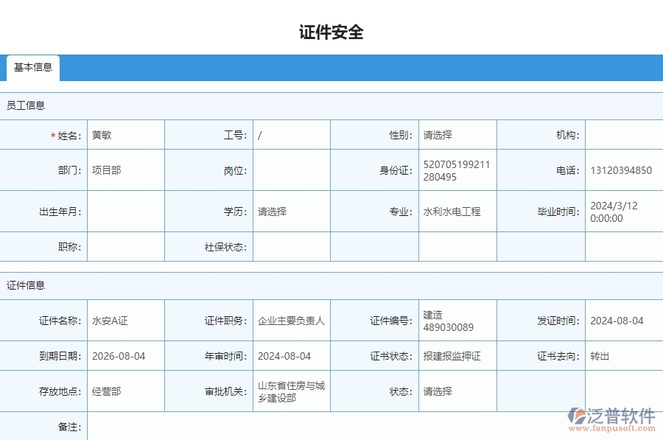Screen dimensions: 663x440
Task: Edit the 姓名 field containing 黄敏
Action: pos(124,134)
